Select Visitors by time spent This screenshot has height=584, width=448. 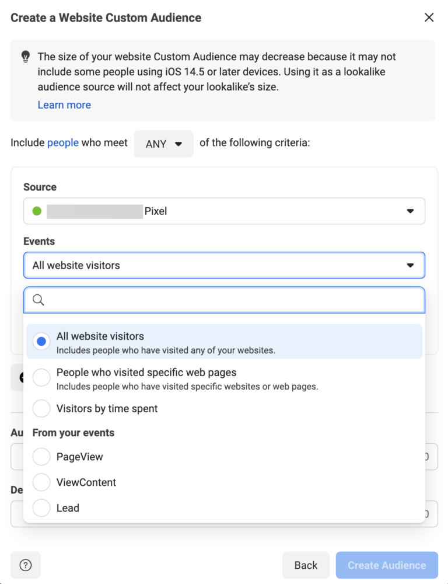41,408
